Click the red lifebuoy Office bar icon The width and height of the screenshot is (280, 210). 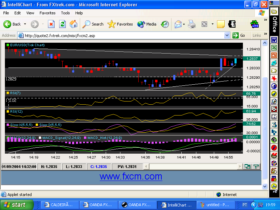pos(274,109)
